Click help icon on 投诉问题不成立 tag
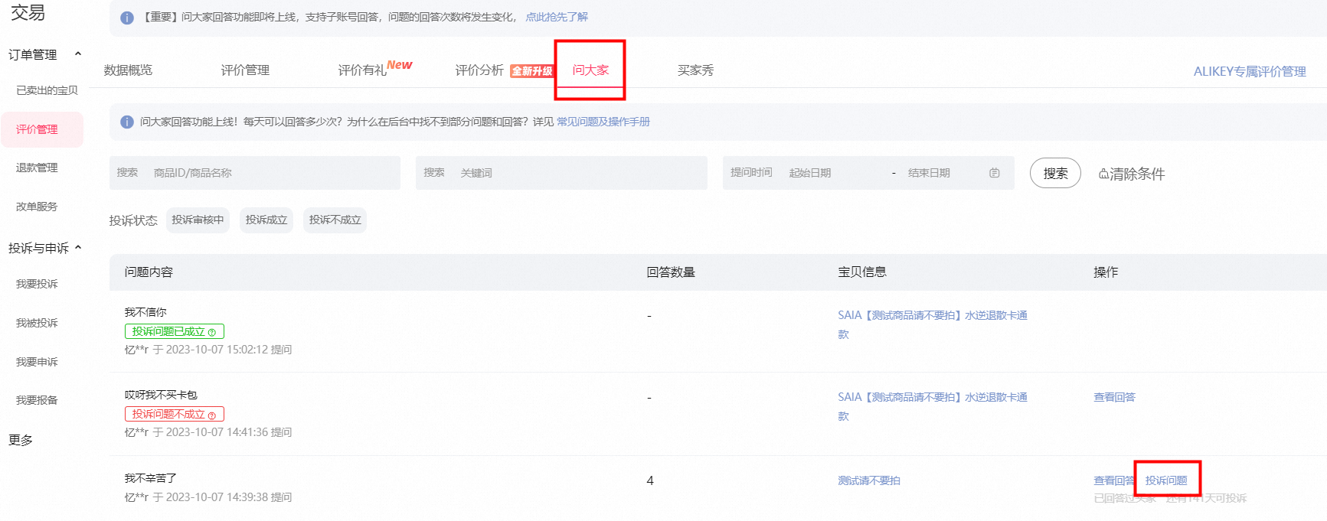This screenshot has height=521, width=1327. (x=212, y=415)
